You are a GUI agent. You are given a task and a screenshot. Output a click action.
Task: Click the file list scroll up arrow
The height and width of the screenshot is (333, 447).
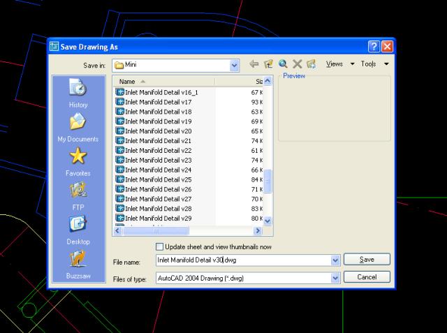tap(268, 81)
